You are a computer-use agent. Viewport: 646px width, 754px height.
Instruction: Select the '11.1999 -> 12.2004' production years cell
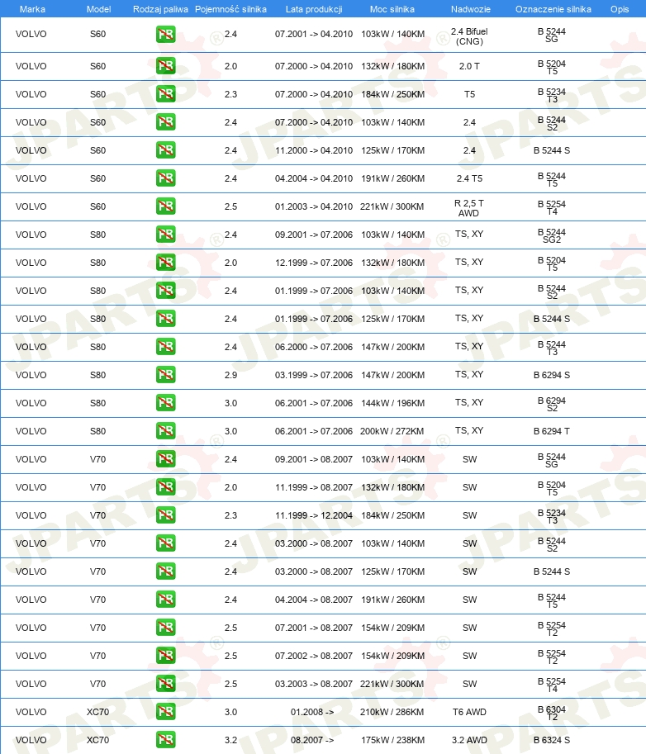pyautogui.click(x=314, y=515)
